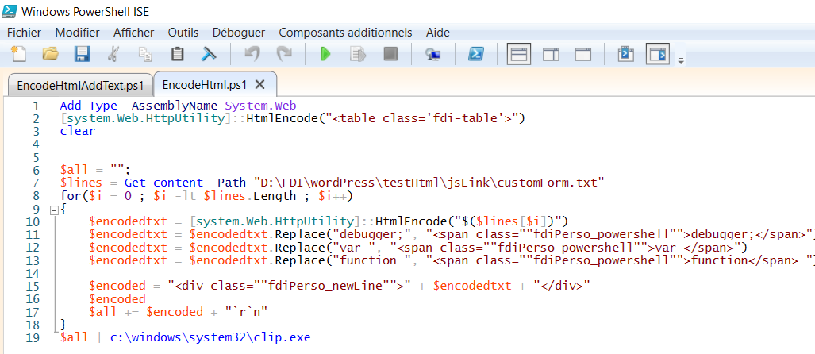Close the EncodeHtml.ps1 tab

coord(259,84)
